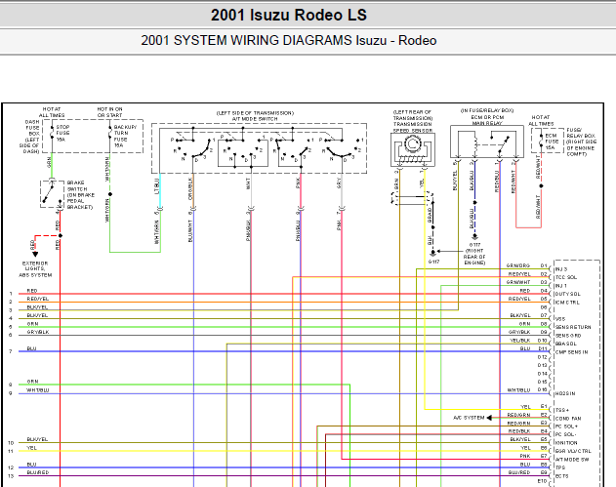Click the ECM or PCM main relay symbol

(487, 142)
